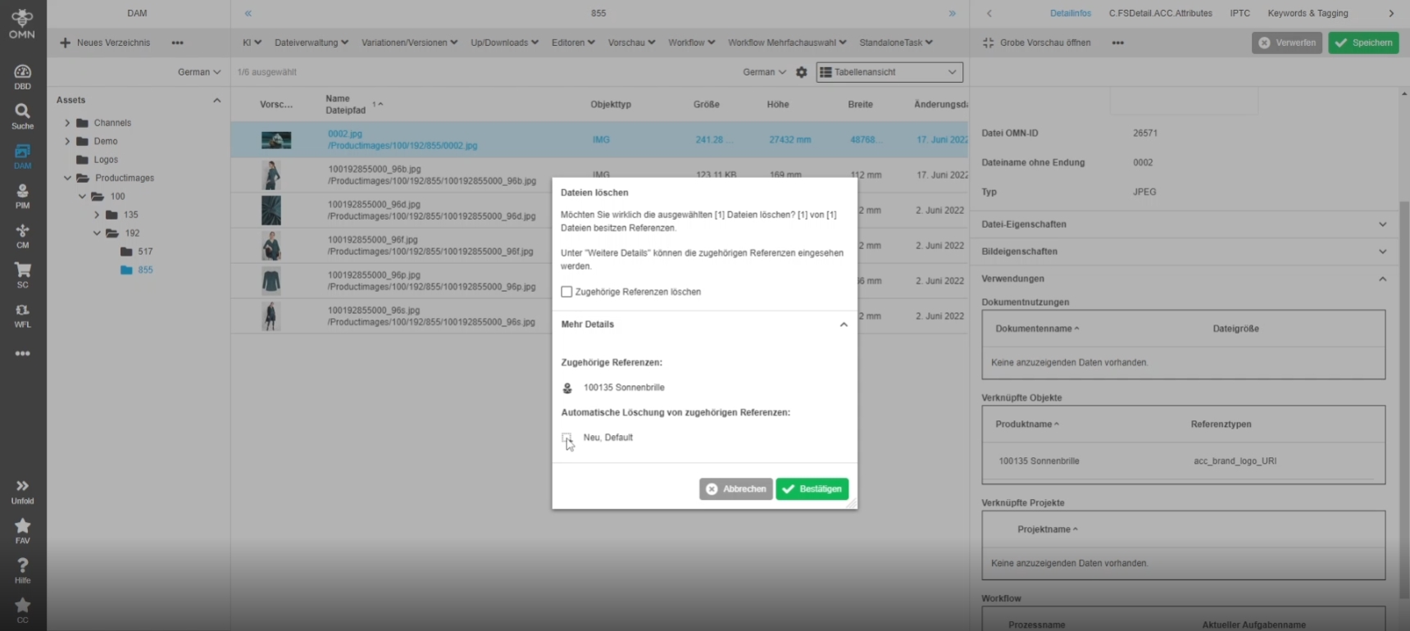Image resolution: width=1410 pixels, height=631 pixels.
Task: Open German language dropdown in tree panel
Action: pyautogui.click(x=199, y=72)
